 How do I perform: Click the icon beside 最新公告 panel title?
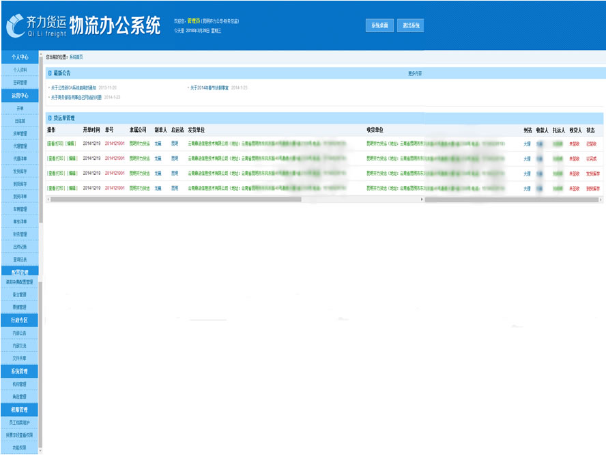[49, 72]
